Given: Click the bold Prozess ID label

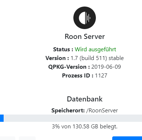Looking at the screenshot, I should click(x=78, y=76).
